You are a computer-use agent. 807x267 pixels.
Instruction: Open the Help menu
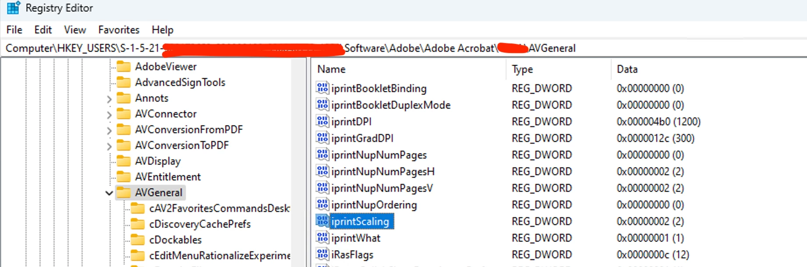point(163,30)
